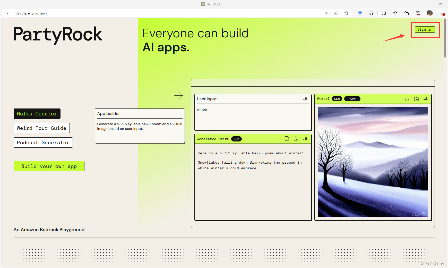Click regenerate icon in Generated Haiku widget
Viewport: 448px width, 268px height.
(x=296, y=139)
